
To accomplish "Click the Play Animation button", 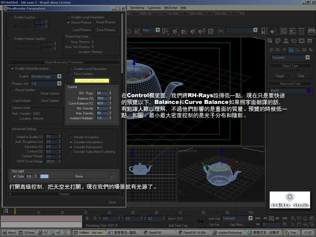I will (271, 218).
